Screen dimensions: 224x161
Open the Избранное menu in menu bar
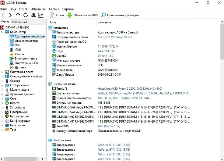pyautogui.click(x=38, y=9)
